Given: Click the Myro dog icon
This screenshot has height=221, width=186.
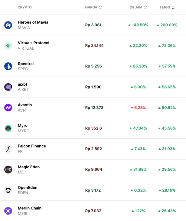Looking at the screenshot, I should [8, 128].
